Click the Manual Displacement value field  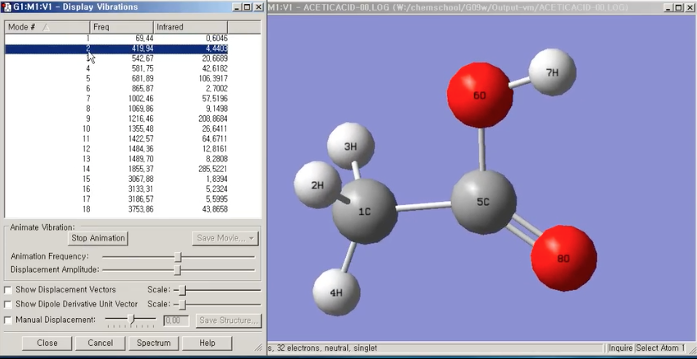(x=176, y=321)
